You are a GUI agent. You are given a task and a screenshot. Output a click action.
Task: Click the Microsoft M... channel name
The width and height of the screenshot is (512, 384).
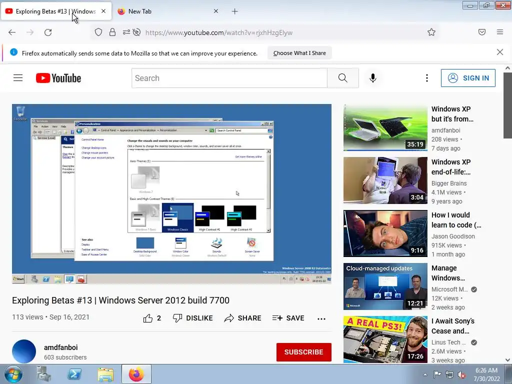click(x=449, y=289)
